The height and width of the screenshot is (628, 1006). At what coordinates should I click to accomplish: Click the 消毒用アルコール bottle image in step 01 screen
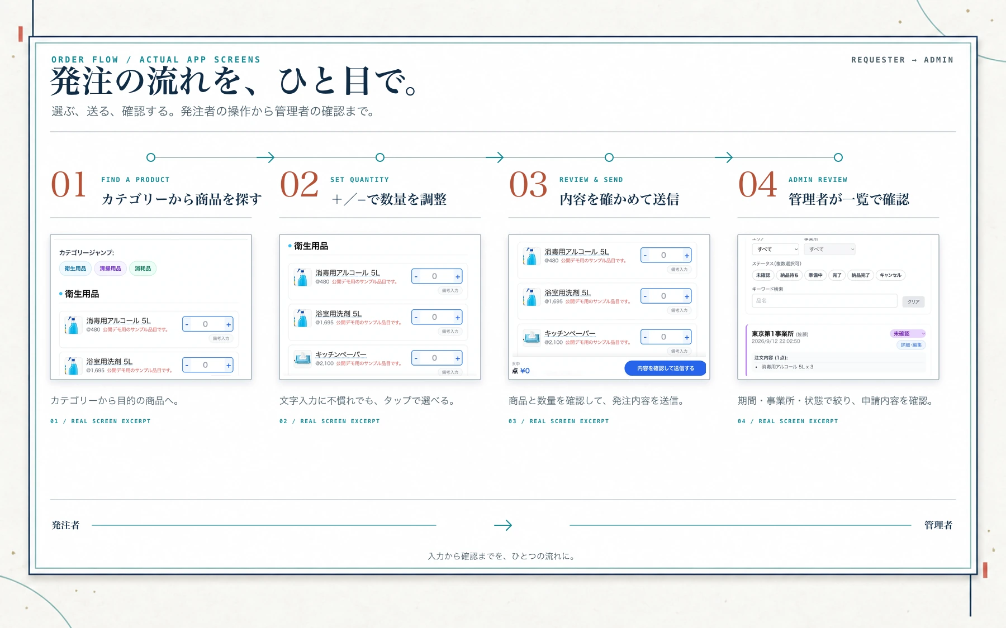coord(73,325)
